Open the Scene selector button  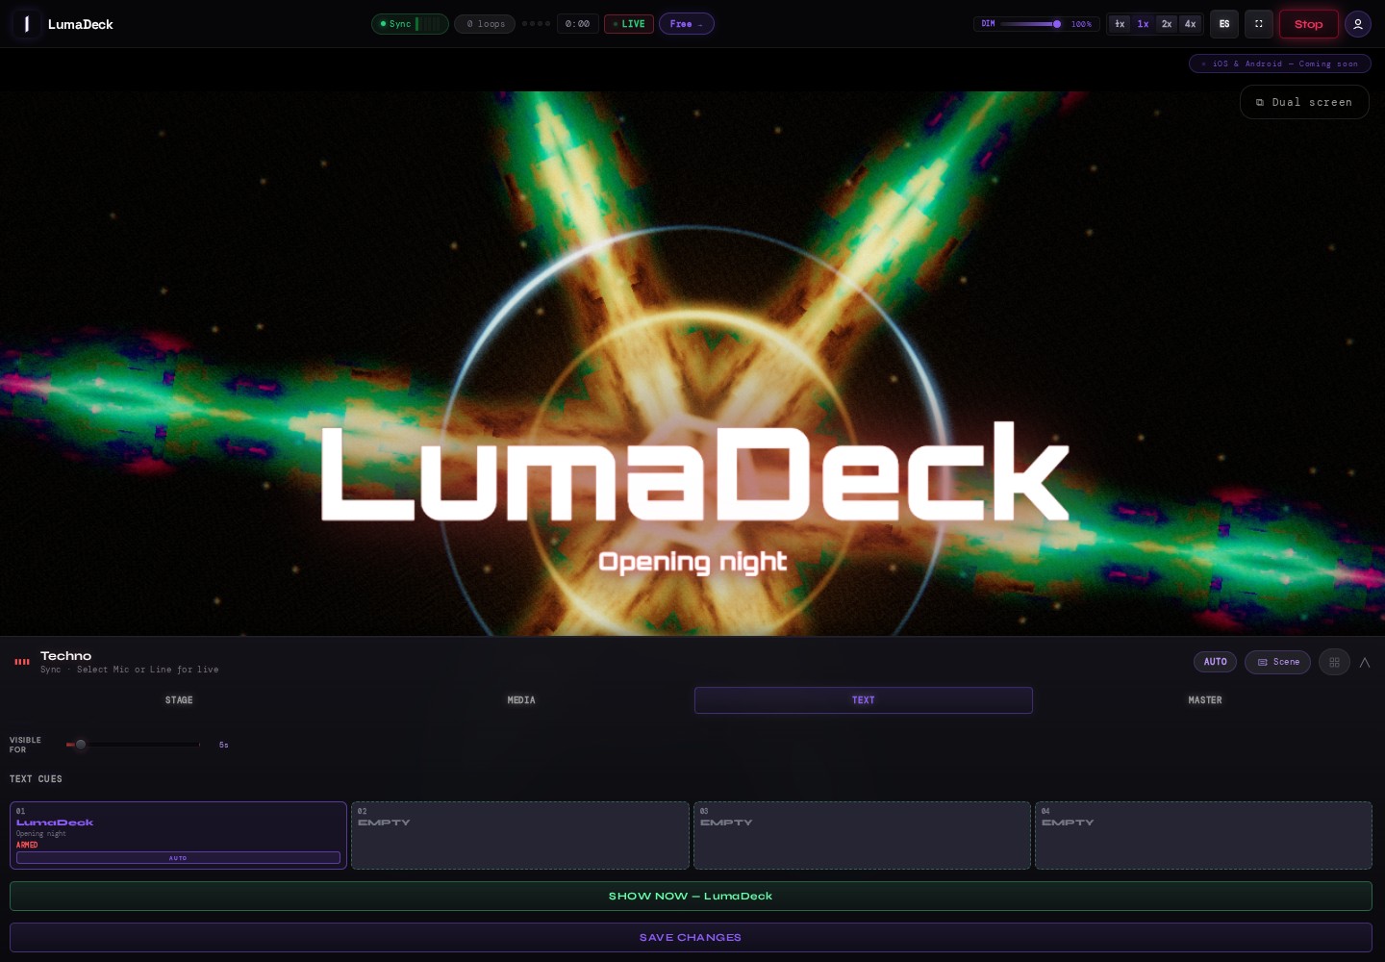(x=1277, y=662)
